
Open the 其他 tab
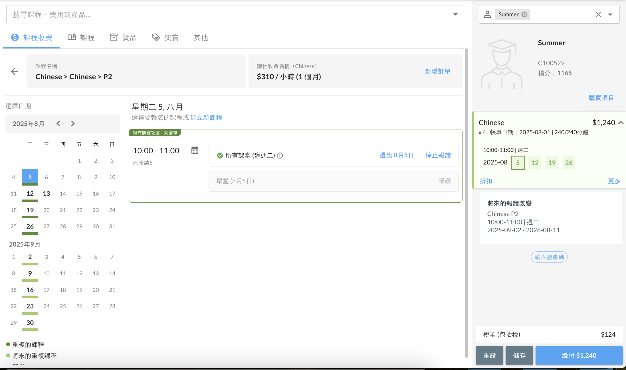pyautogui.click(x=201, y=37)
